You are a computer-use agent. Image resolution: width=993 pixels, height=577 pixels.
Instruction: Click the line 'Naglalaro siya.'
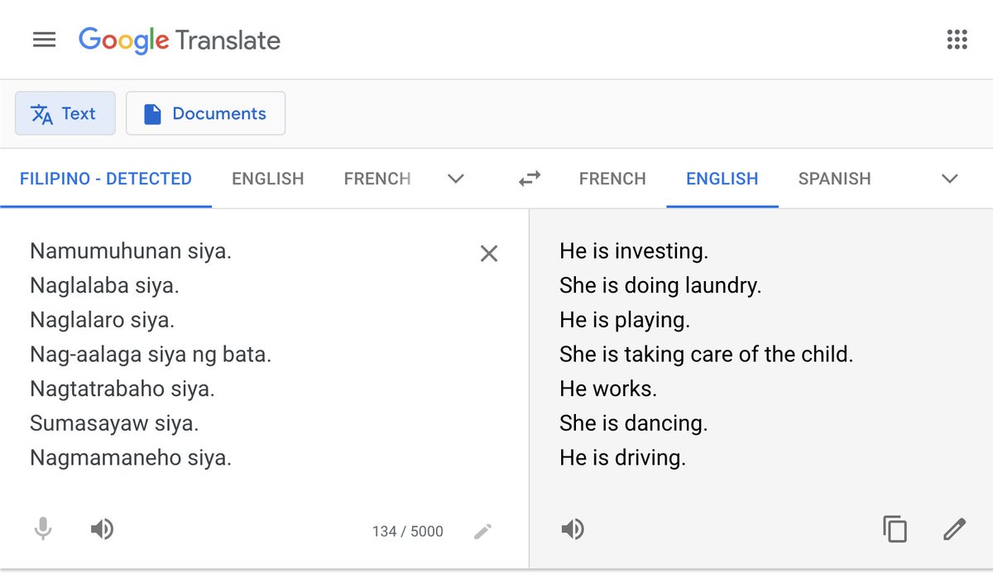(x=102, y=319)
